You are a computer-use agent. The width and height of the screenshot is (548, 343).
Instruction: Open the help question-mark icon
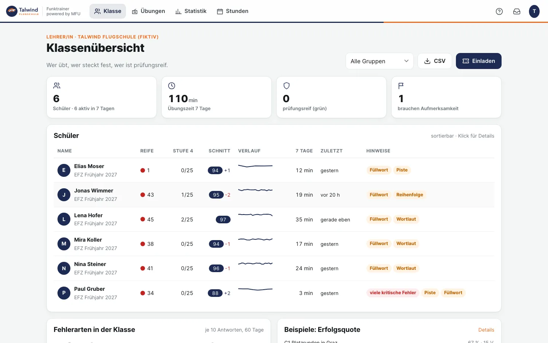[499, 11]
